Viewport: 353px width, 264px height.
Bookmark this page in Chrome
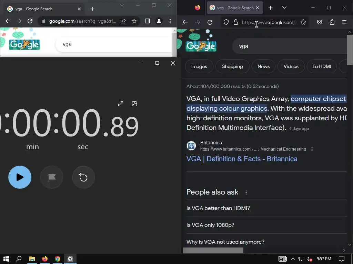[x=134, y=21]
